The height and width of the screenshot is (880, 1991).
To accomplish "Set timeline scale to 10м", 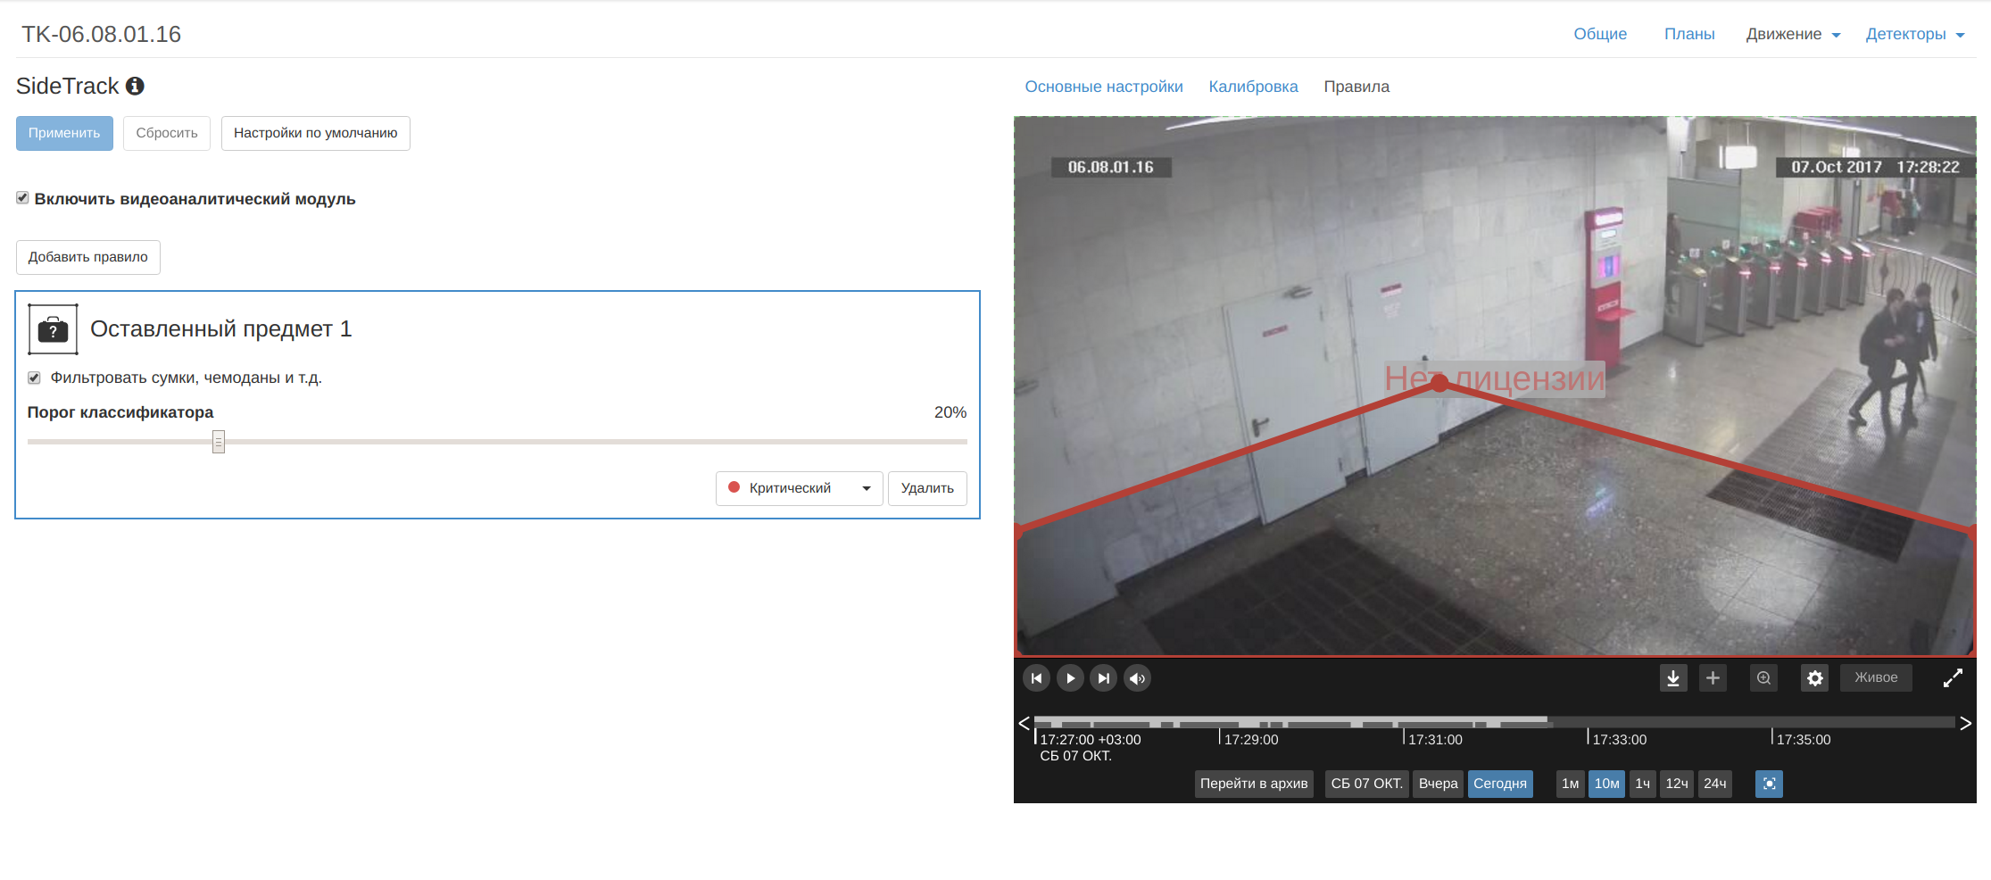I will (x=1606, y=784).
